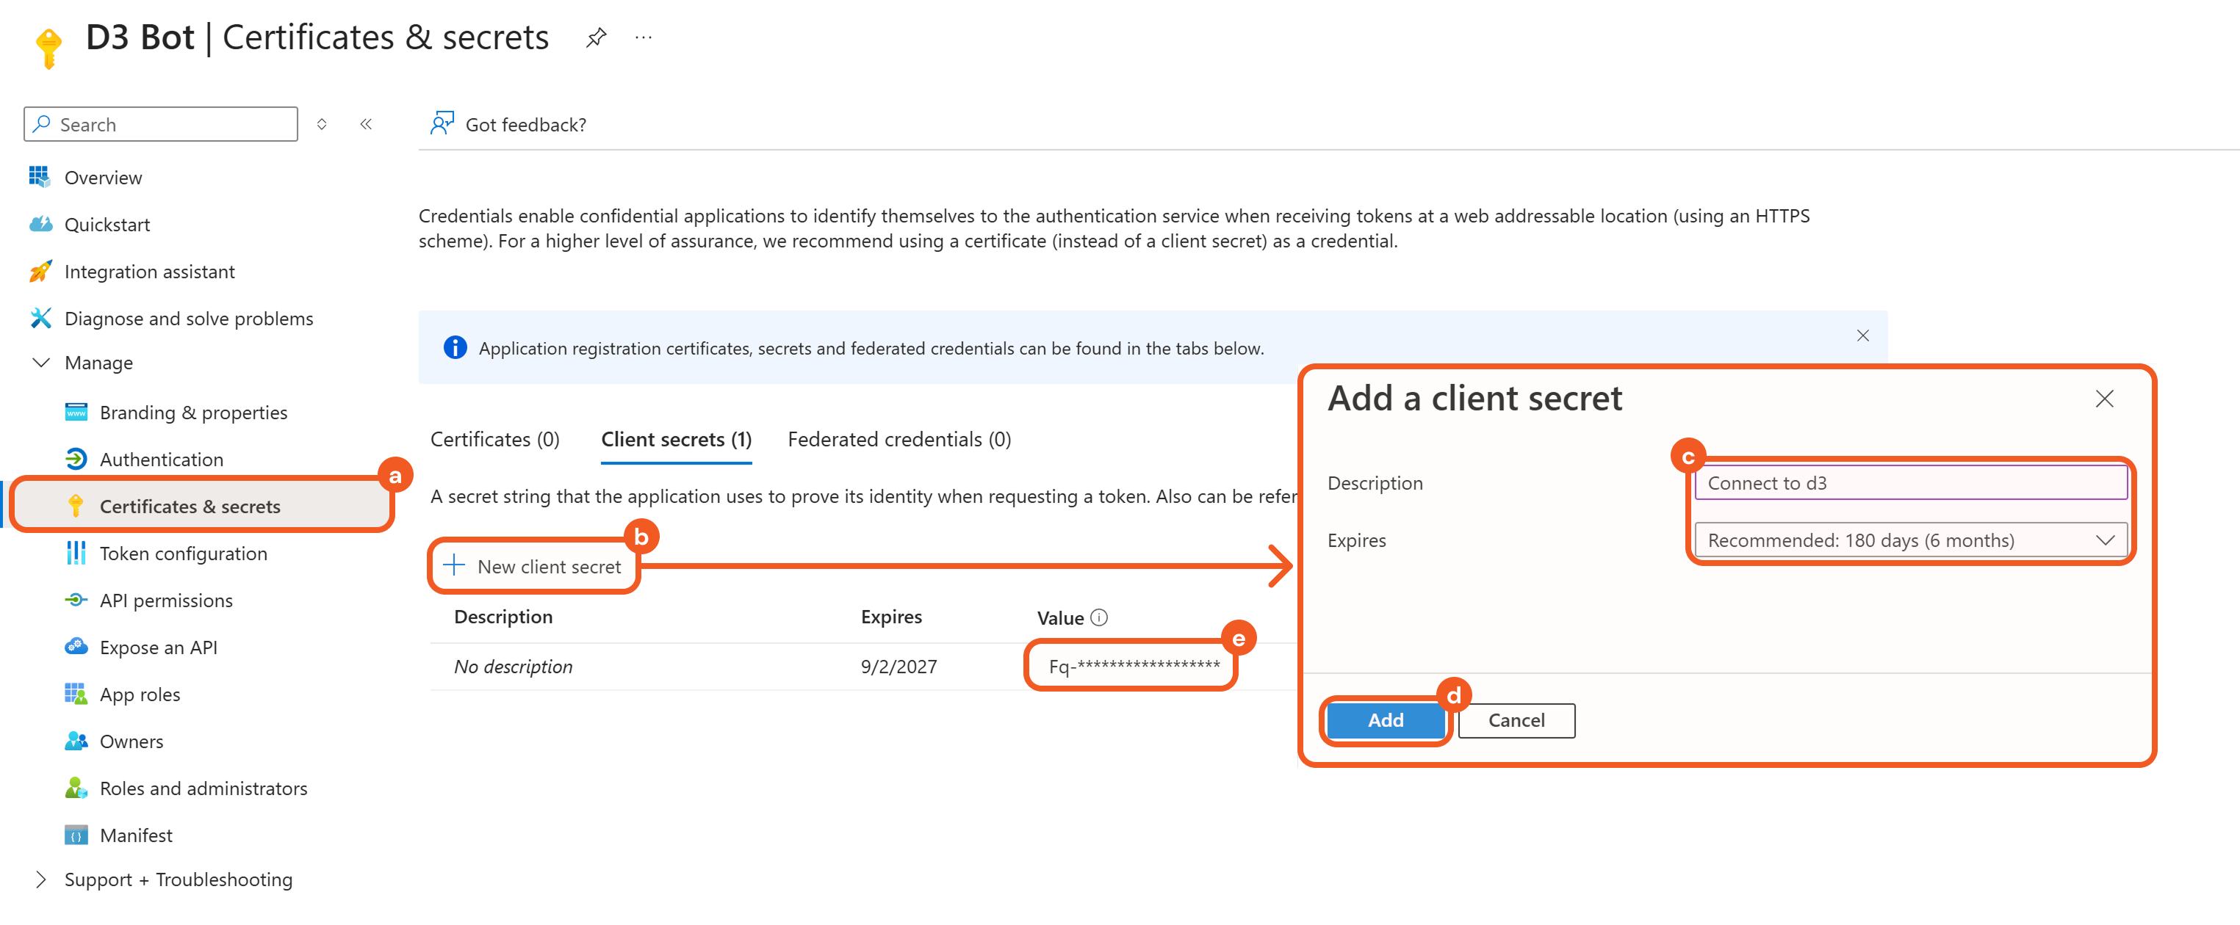Pin the D3 Bot page
The image size is (2240, 925).
[x=596, y=38]
